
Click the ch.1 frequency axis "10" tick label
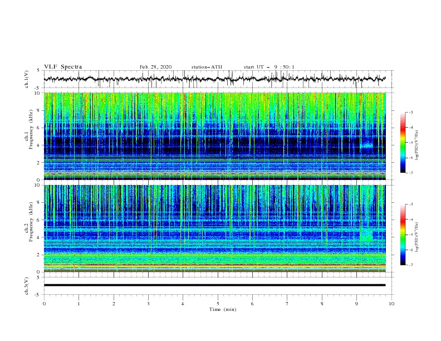tap(37, 93)
